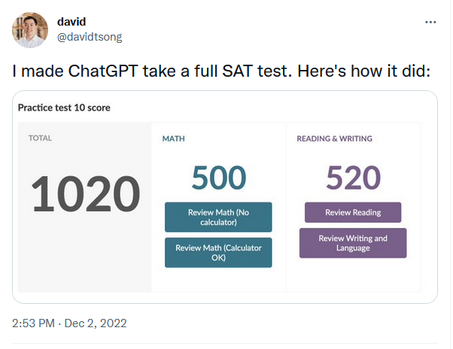Viewport: 453px width, 349px height.
Task: Select the Math score 500
Action: (218, 178)
